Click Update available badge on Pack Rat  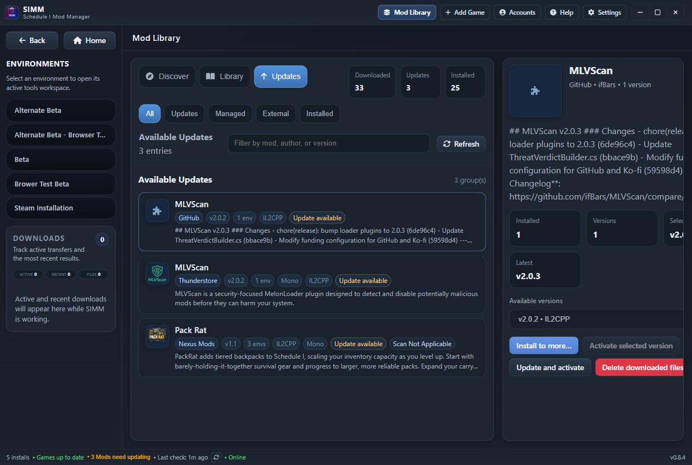pos(359,344)
